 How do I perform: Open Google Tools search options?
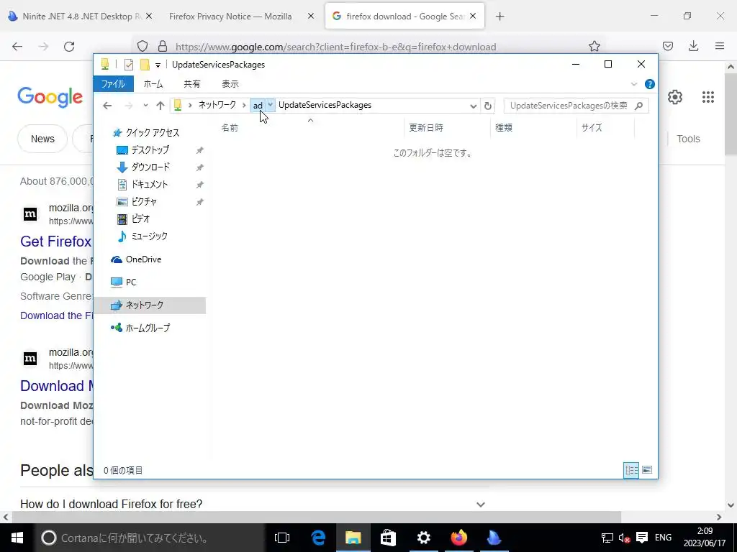(x=688, y=139)
